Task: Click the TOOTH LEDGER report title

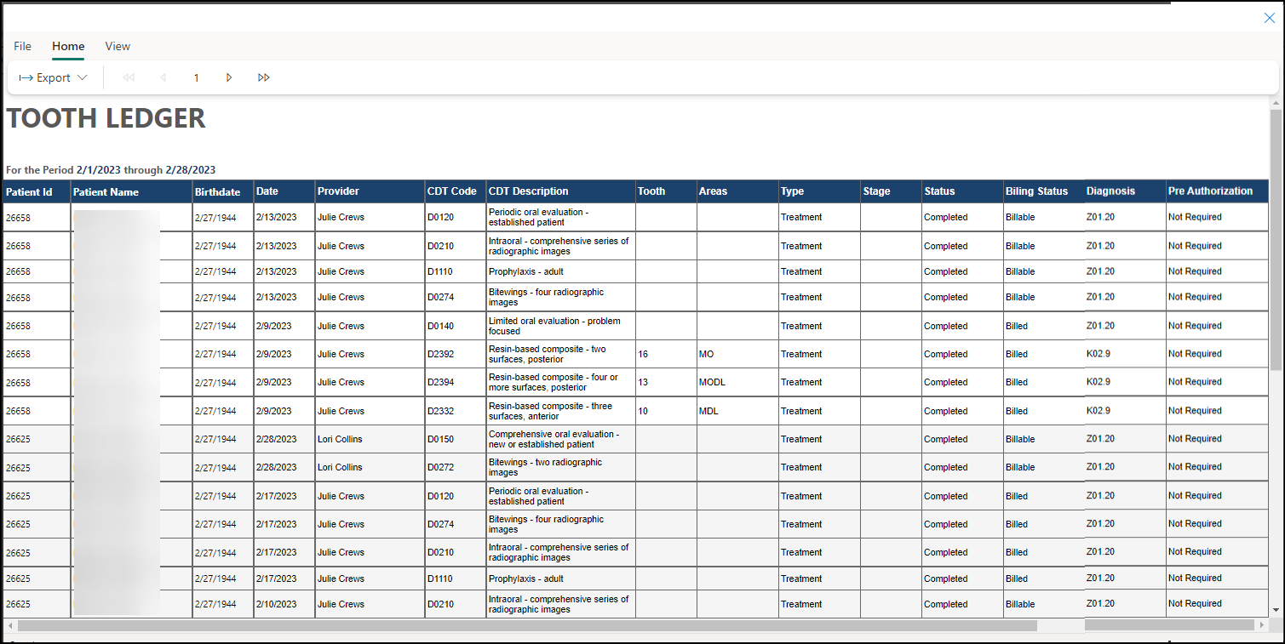Action: [x=106, y=118]
